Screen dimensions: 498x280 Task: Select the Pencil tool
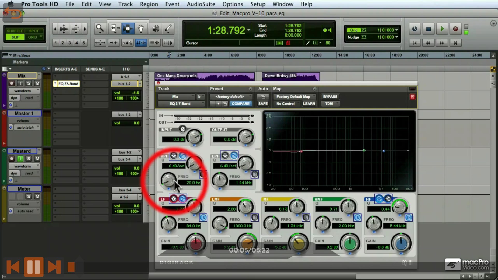point(168,29)
